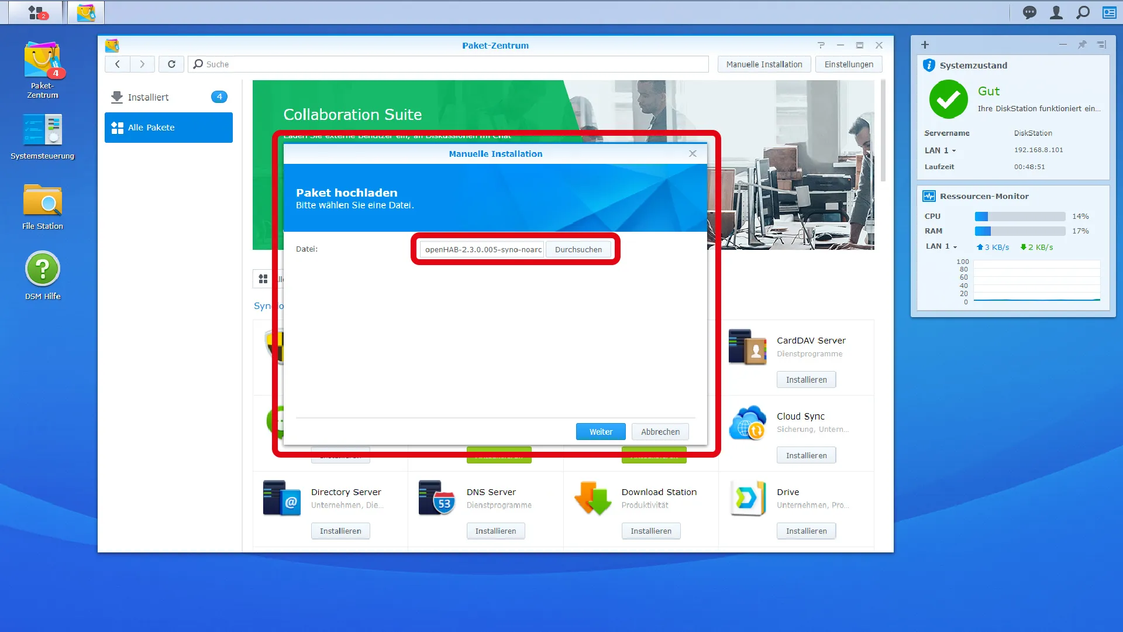This screenshot has height=632, width=1123.
Task: Open Drive package icon
Action: (x=747, y=498)
